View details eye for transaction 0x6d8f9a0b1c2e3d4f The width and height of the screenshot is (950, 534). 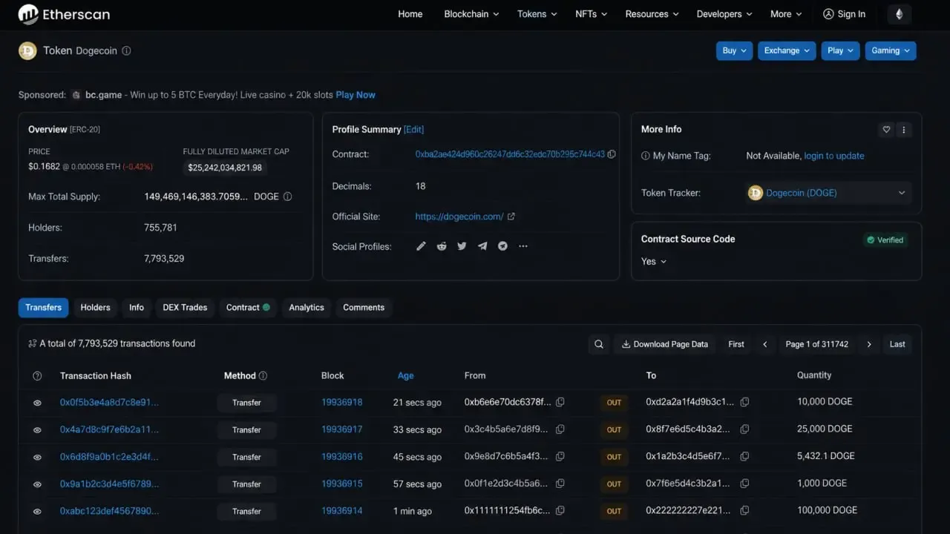[37, 457]
